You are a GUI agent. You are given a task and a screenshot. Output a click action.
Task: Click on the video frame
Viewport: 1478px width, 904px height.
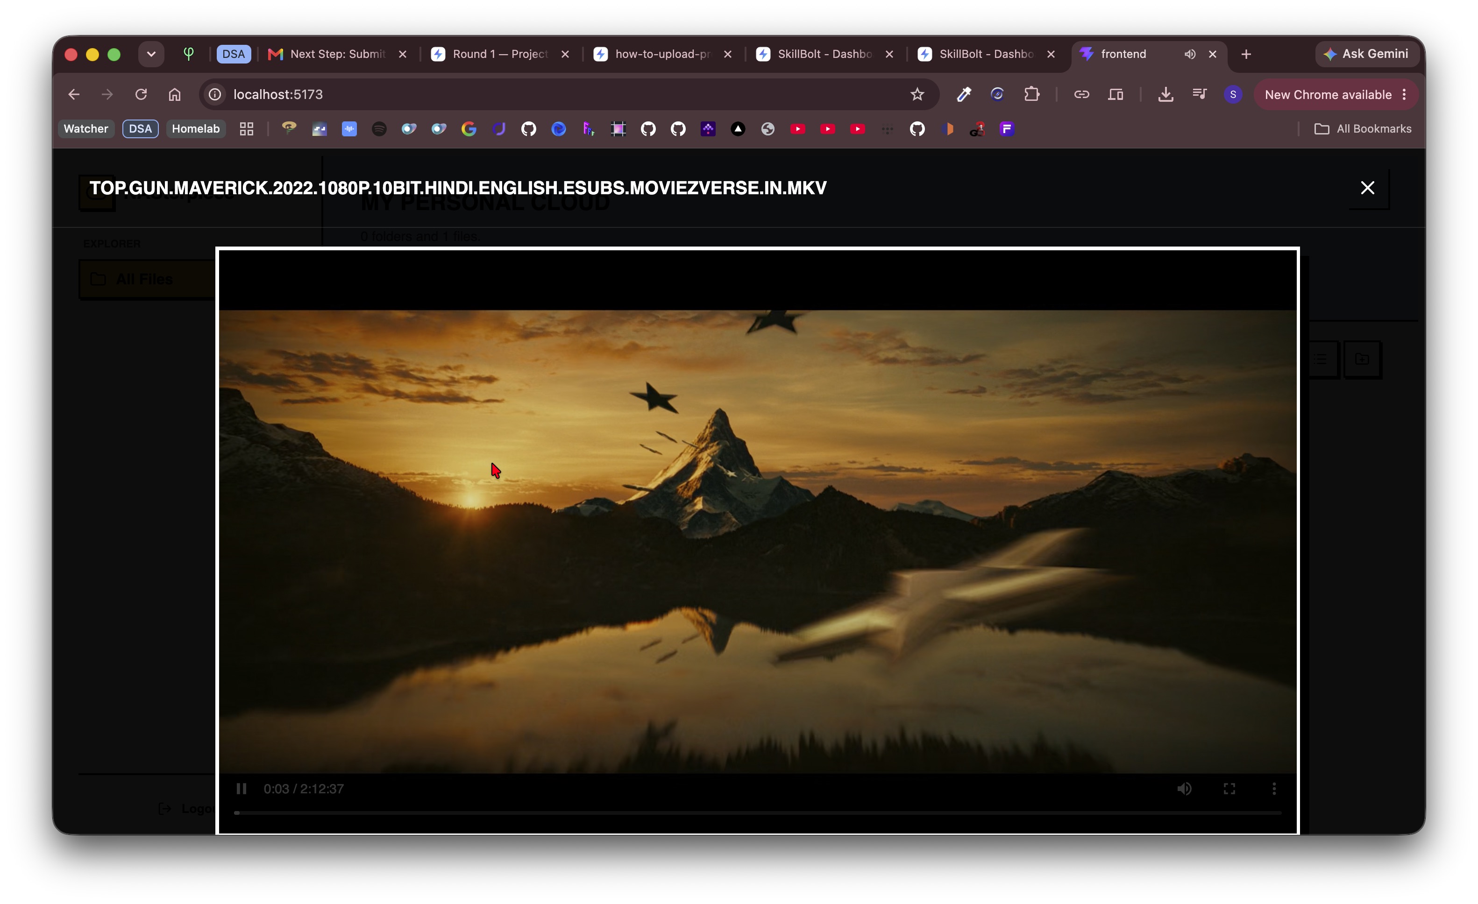tap(757, 541)
